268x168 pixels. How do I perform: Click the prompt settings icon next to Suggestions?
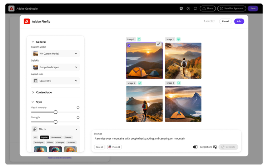coord(215,147)
